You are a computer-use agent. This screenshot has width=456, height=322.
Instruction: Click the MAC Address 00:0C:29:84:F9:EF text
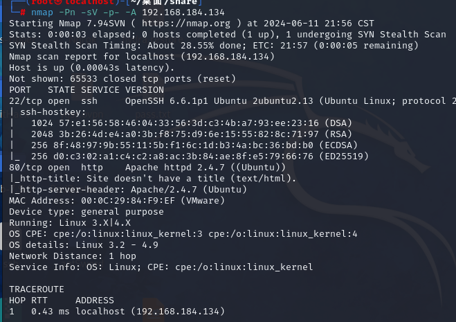click(x=117, y=201)
